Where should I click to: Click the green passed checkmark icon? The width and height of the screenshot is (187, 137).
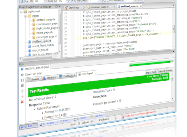pos(173,61)
